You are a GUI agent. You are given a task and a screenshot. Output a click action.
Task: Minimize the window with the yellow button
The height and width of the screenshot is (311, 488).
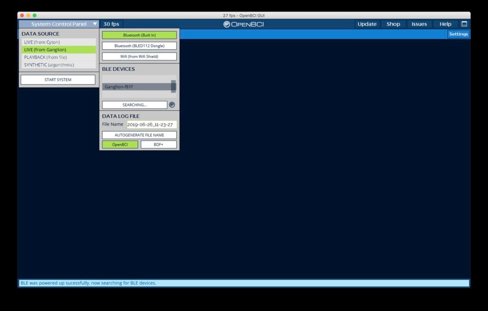point(28,15)
